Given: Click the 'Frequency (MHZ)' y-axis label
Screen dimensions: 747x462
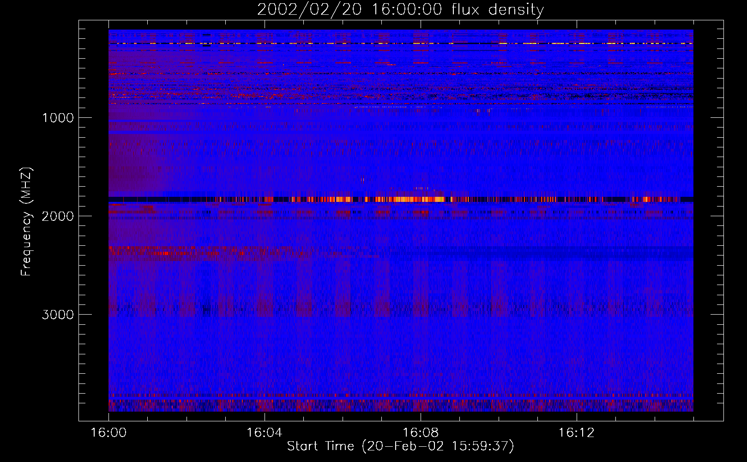Looking at the screenshot, I should pyautogui.click(x=26, y=222).
